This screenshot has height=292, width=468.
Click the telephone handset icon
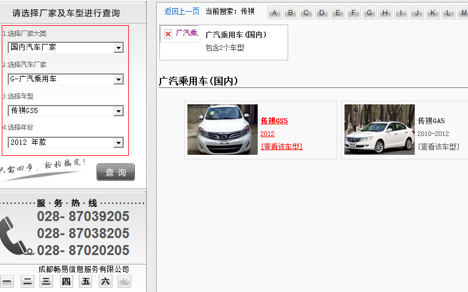tap(16, 236)
